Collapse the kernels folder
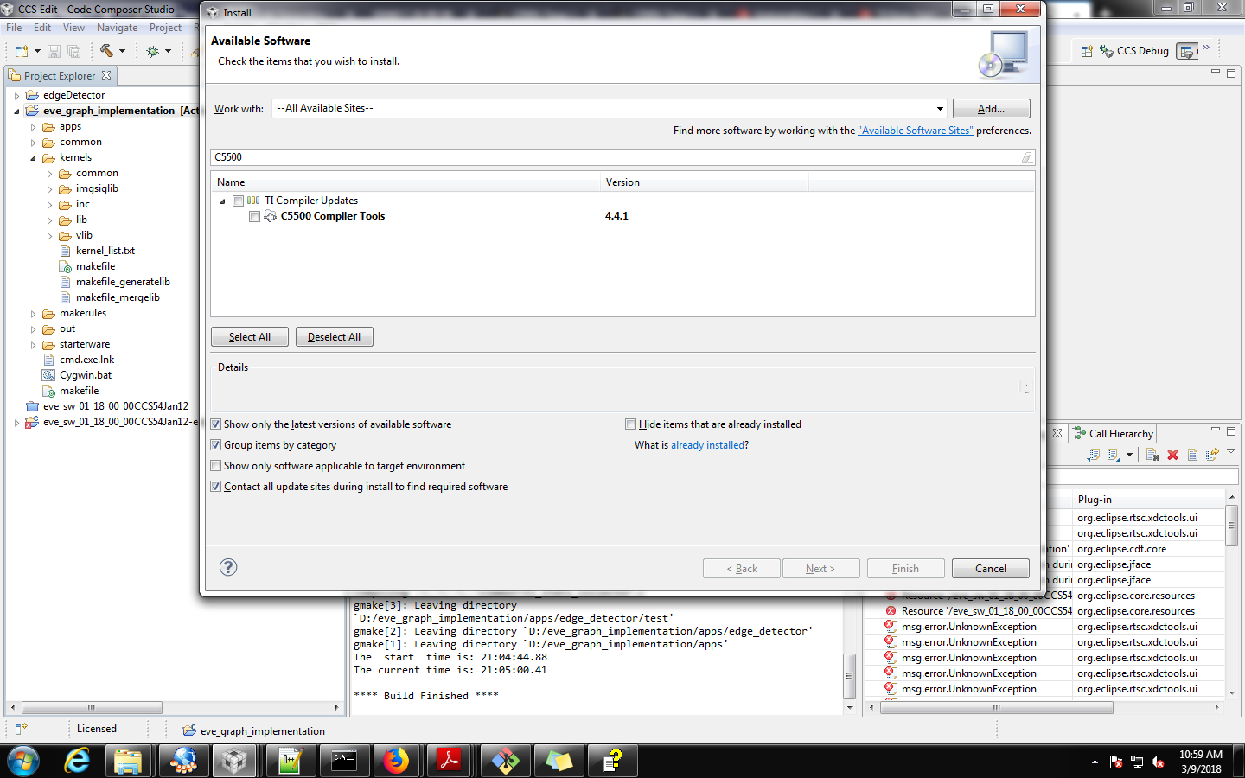The width and height of the screenshot is (1245, 778). pyautogui.click(x=33, y=158)
